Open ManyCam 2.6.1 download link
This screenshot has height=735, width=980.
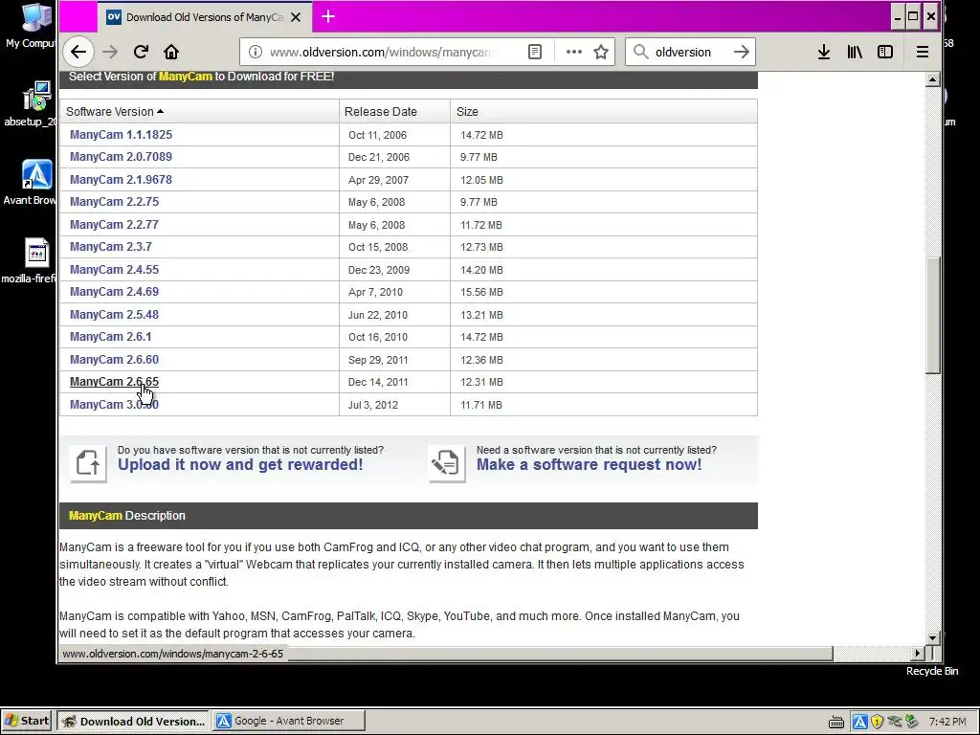tap(111, 337)
